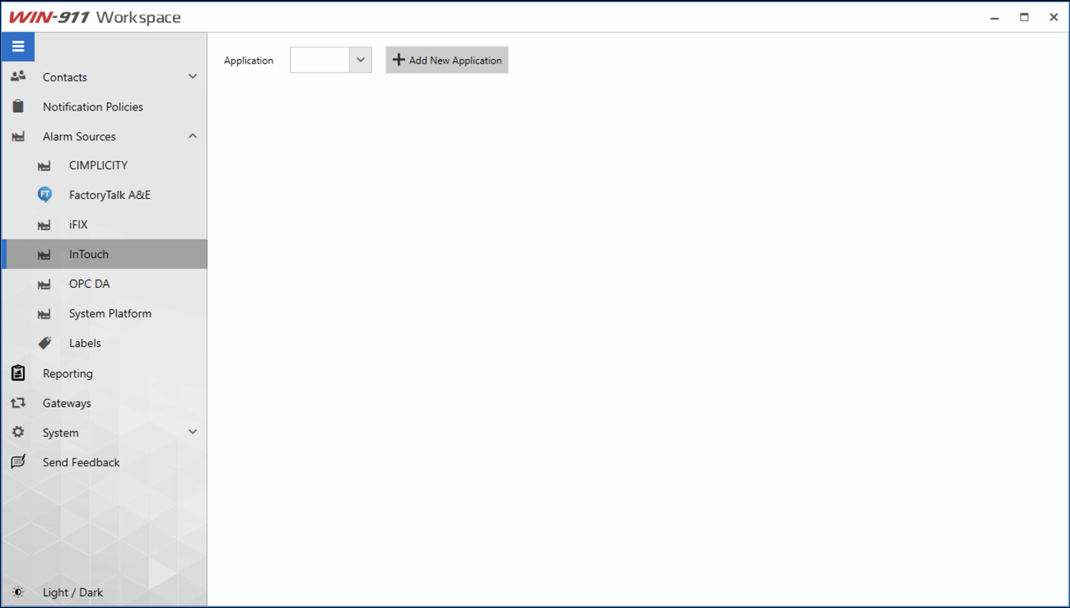Maximize the WIN-911 Workspace window
Viewport: 1070px width, 608px height.
(x=1024, y=17)
